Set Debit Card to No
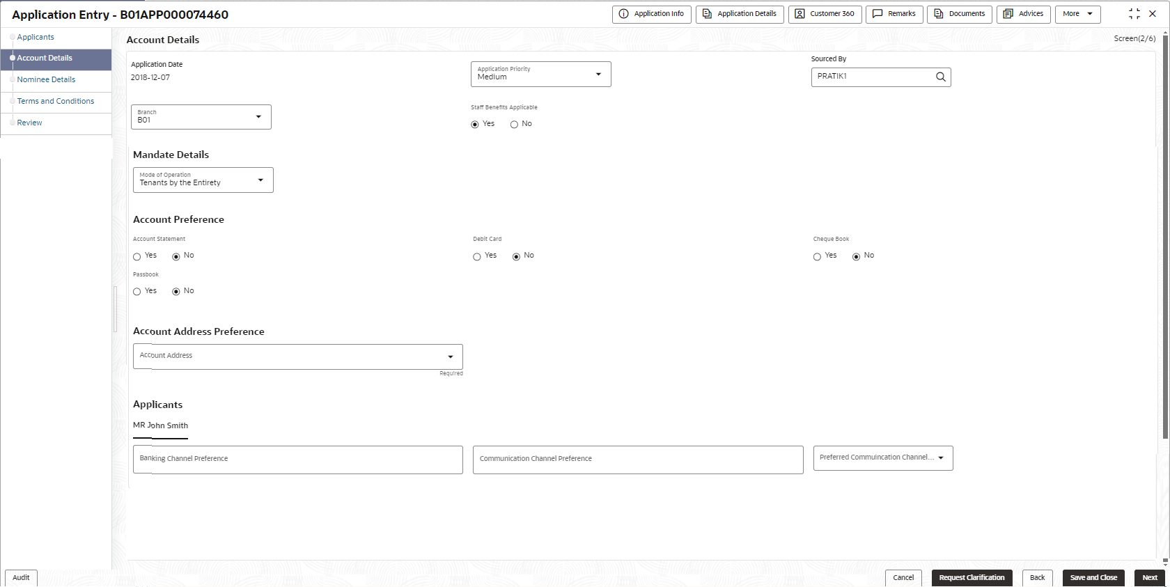The image size is (1170, 587). (516, 257)
